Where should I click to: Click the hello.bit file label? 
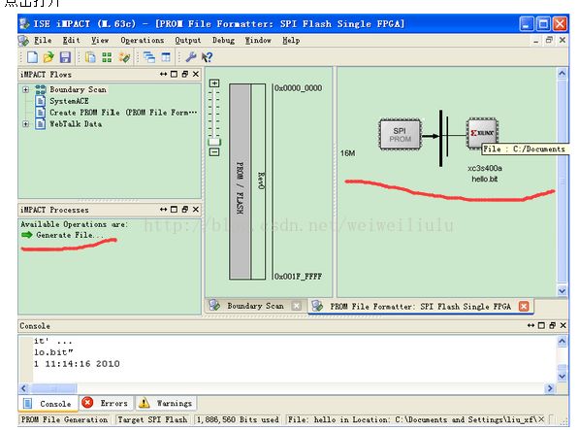click(x=485, y=180)
